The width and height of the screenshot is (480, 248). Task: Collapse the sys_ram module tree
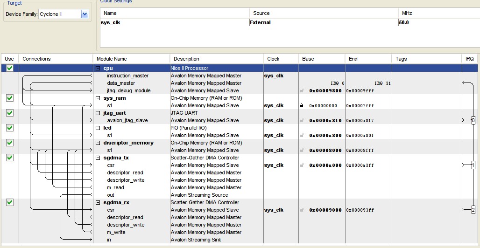click(x=98, y=98)
